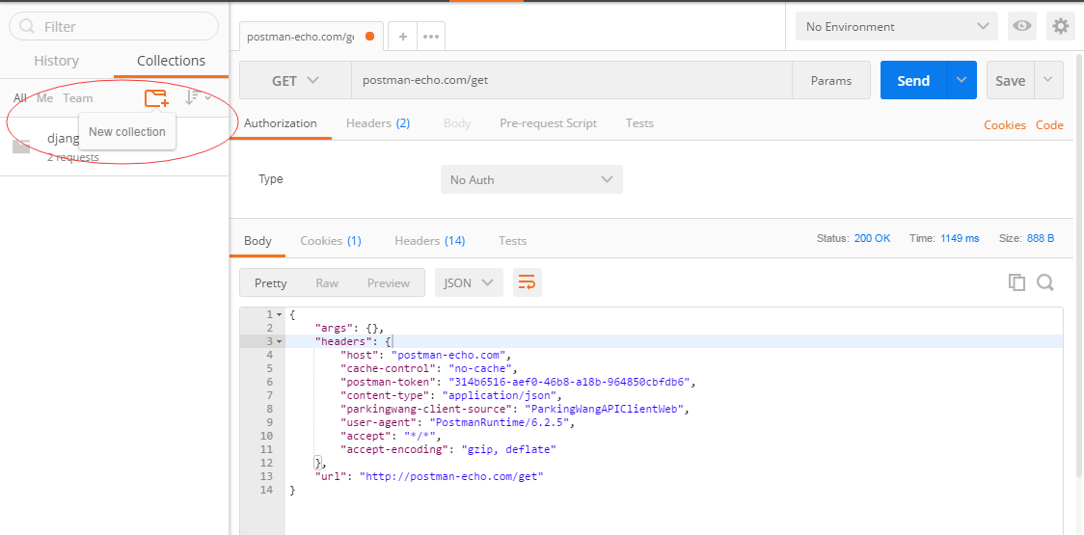Select the Raw view mode
Image resolution: width=1084 pixels, height=535 pixels.
[x=327, y=282]
